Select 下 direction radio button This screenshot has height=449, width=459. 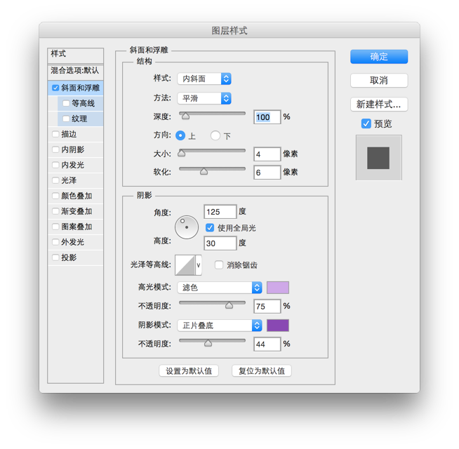point(215,135)
